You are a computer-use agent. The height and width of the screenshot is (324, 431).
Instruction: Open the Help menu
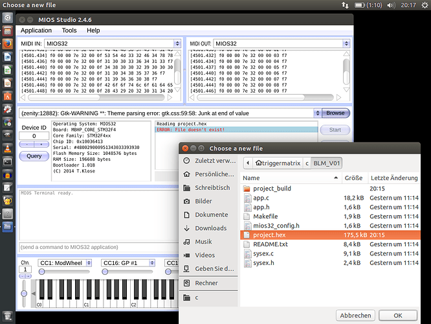point(93,30)
